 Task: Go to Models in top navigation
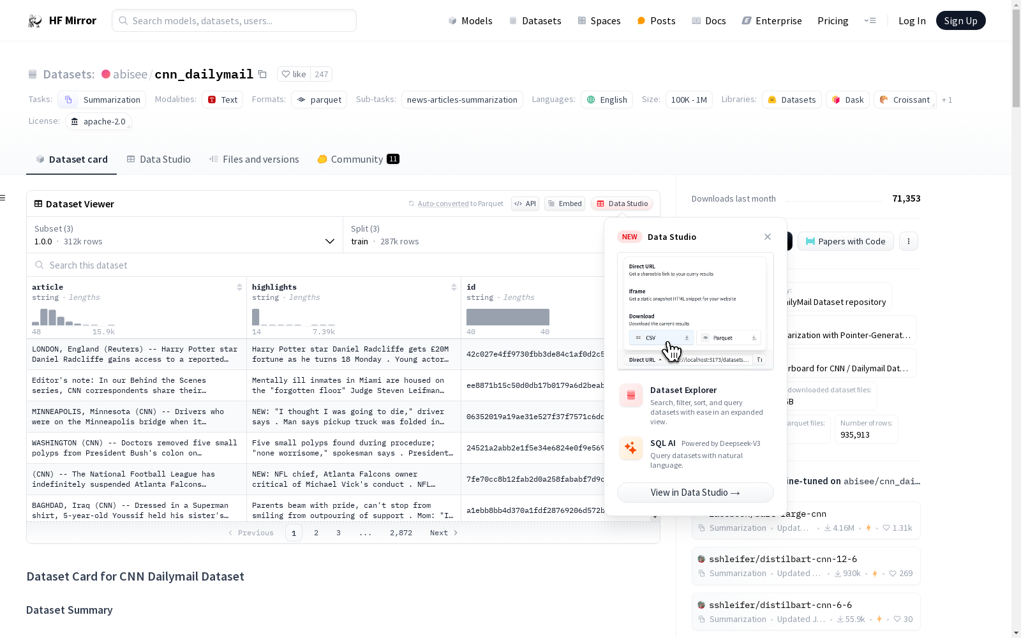(x=470, y=20)
